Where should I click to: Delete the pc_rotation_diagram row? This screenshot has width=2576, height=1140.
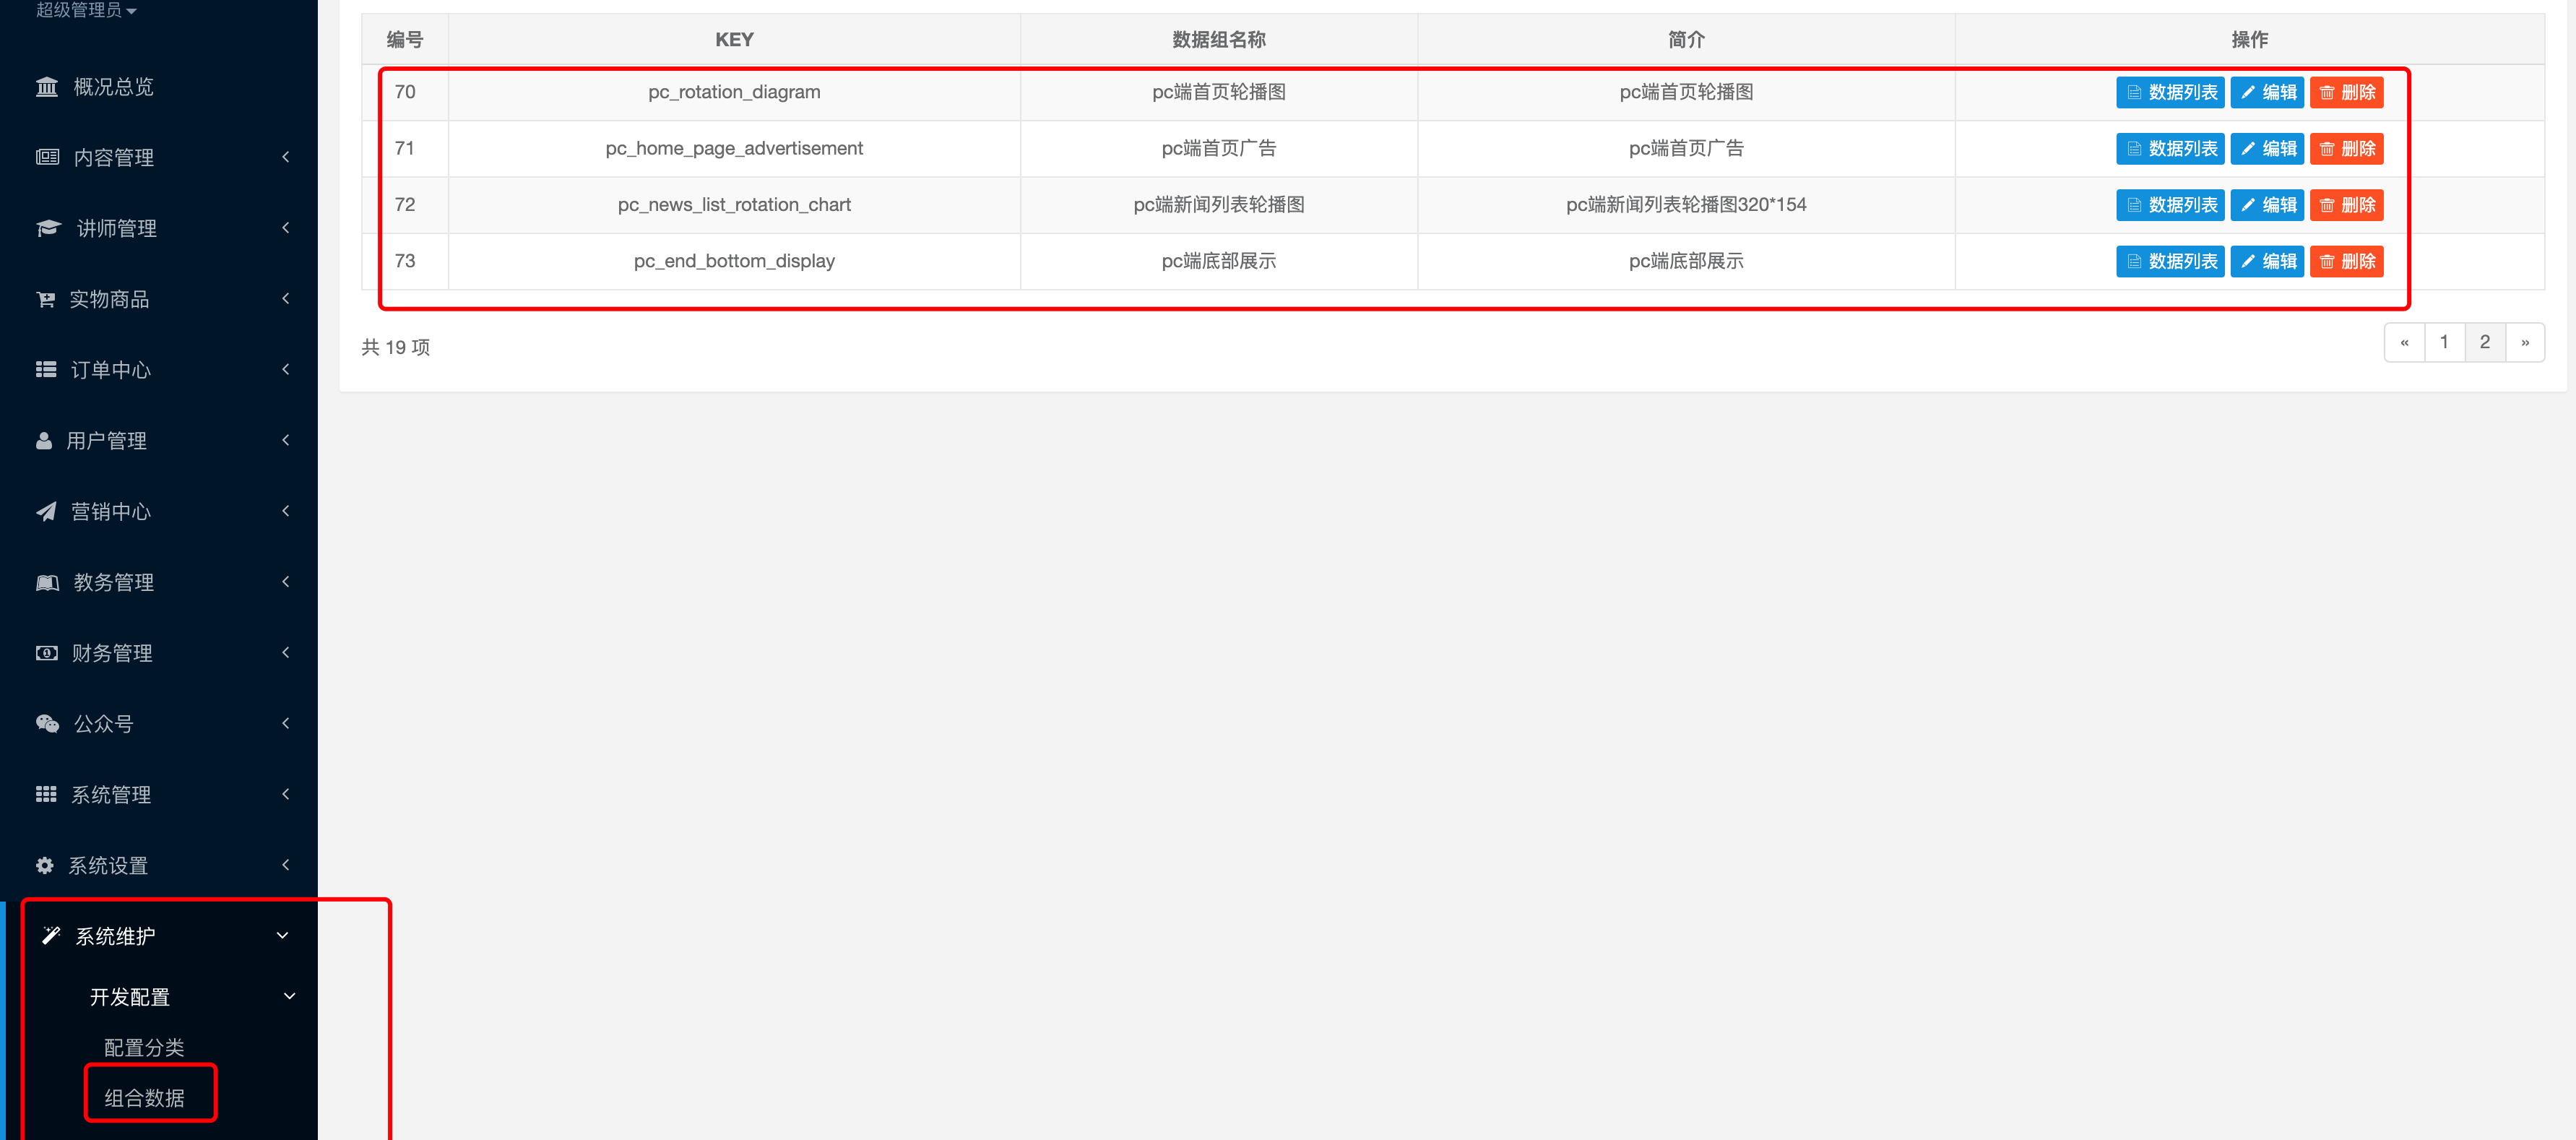coord(2346,93)
